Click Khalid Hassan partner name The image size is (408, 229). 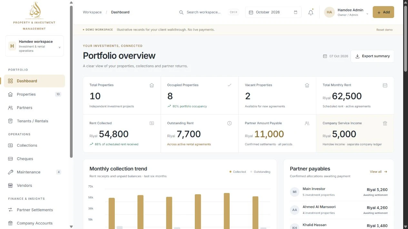coord(314,225)
